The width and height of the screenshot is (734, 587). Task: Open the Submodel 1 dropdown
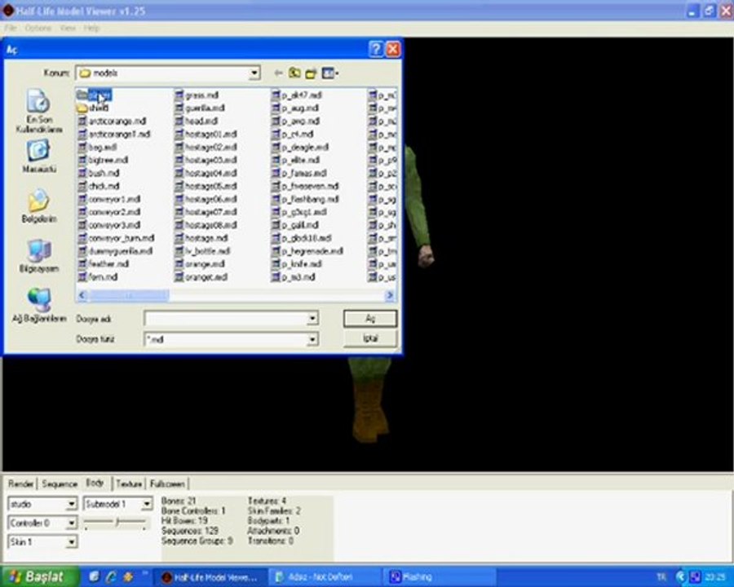click(147, 504)
